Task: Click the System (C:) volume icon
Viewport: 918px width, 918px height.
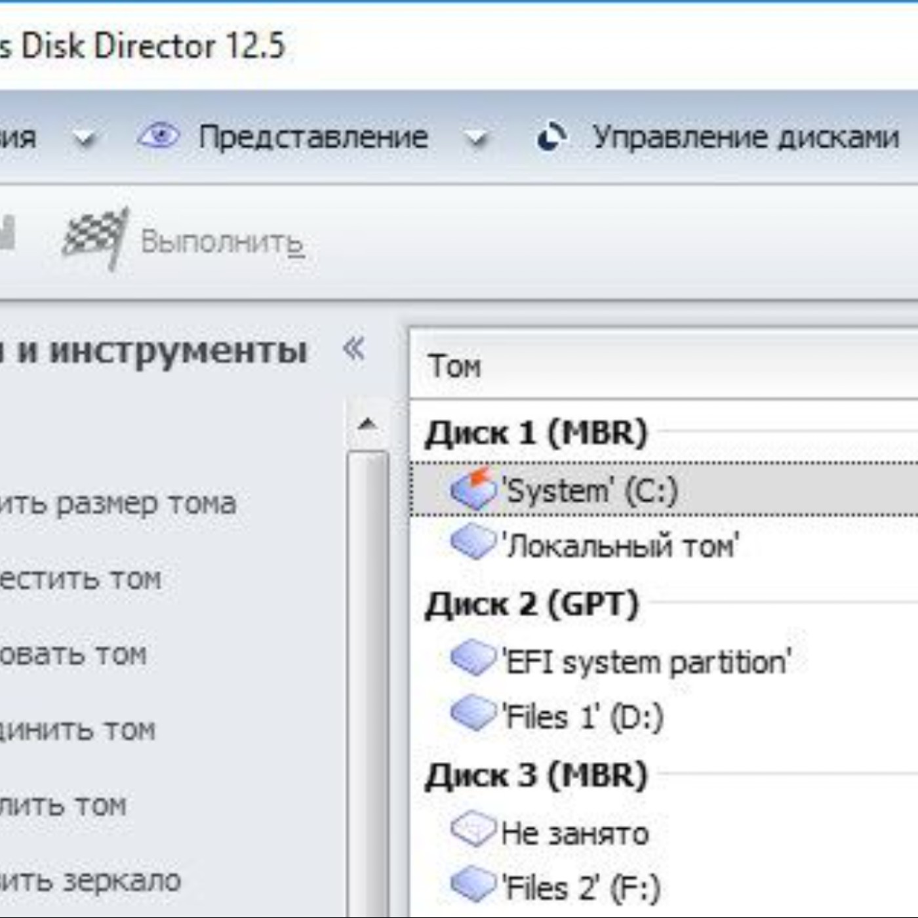Action: [x=473, y=489]
